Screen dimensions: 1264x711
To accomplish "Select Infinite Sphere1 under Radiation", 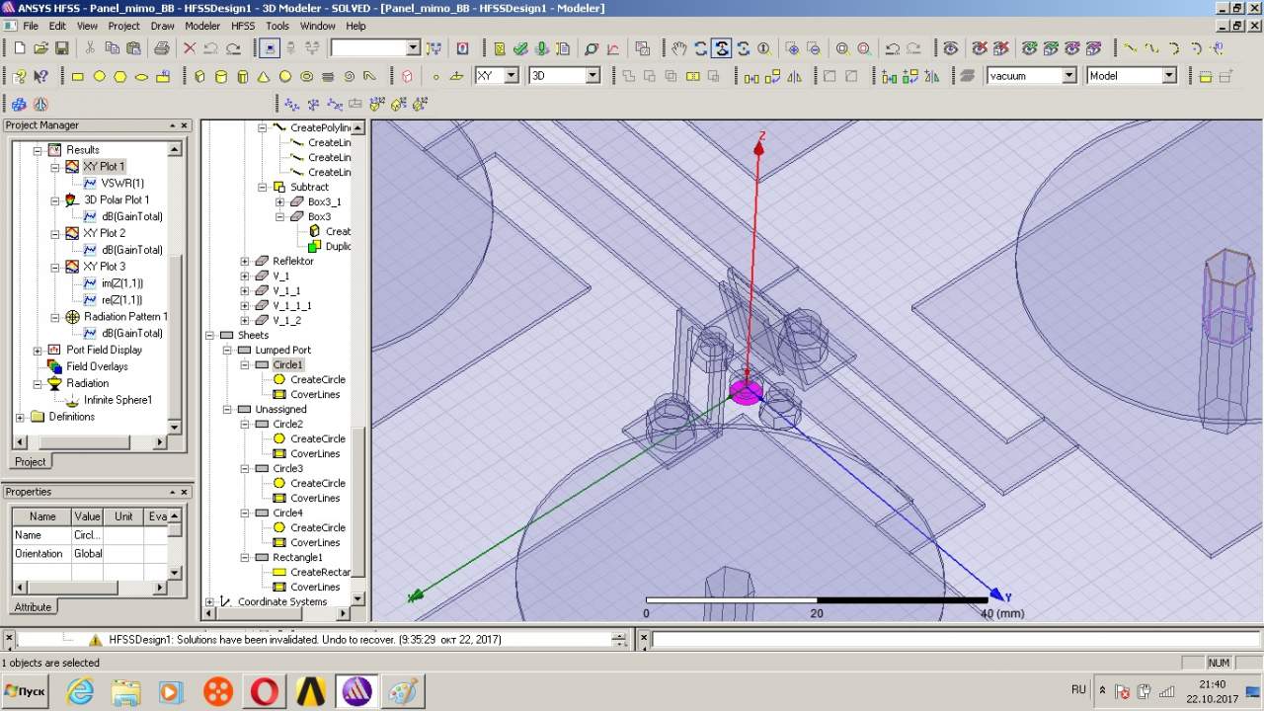I will 118,400.
